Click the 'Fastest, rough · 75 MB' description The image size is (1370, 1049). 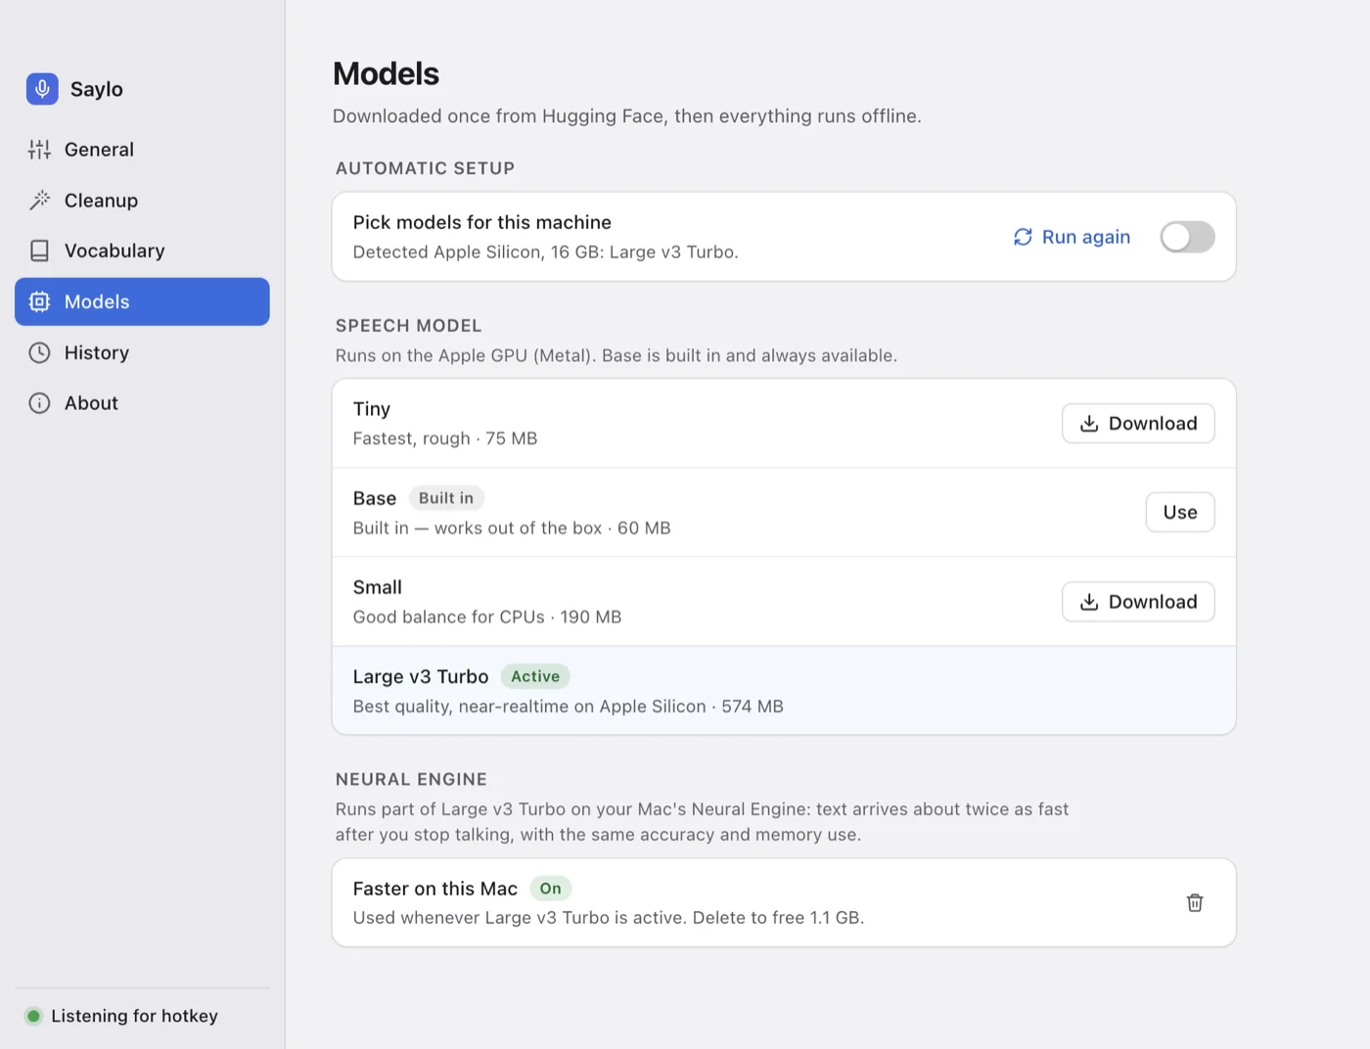[x=445, y=438]
